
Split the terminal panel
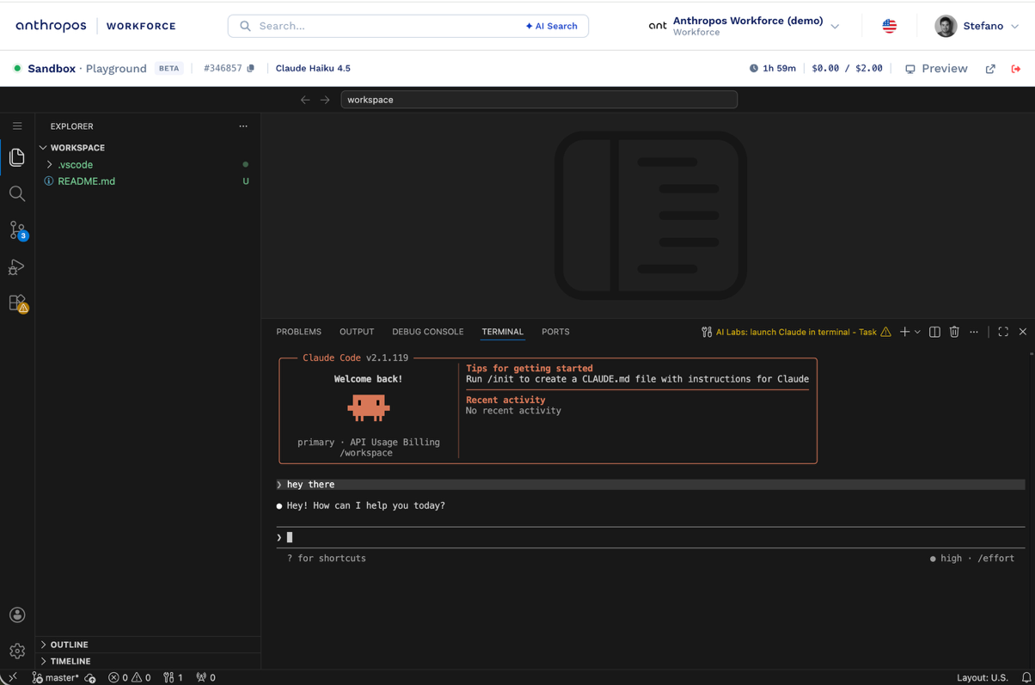coord(934,332)
